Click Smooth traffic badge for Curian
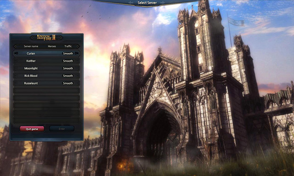 tap(68, 53)
